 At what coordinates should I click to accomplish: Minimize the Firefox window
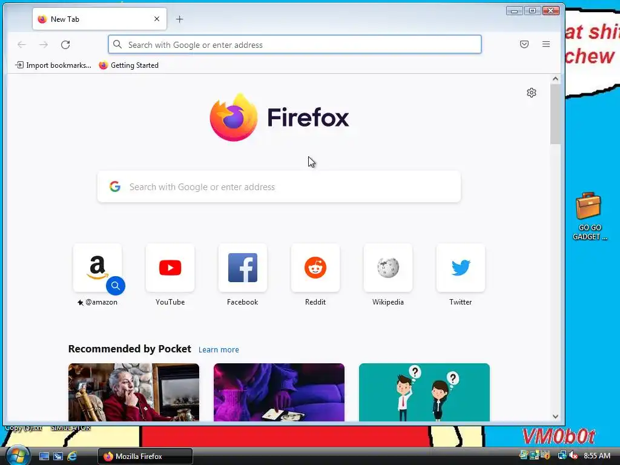(514, 11)
